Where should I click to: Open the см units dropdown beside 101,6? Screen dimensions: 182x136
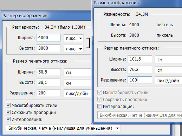coord(169,60)
